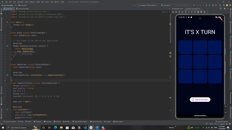Trigger Flutter Hot Reload lightning icon
The height and width of the screenshot is (130, 232).
tap(206, 5)
